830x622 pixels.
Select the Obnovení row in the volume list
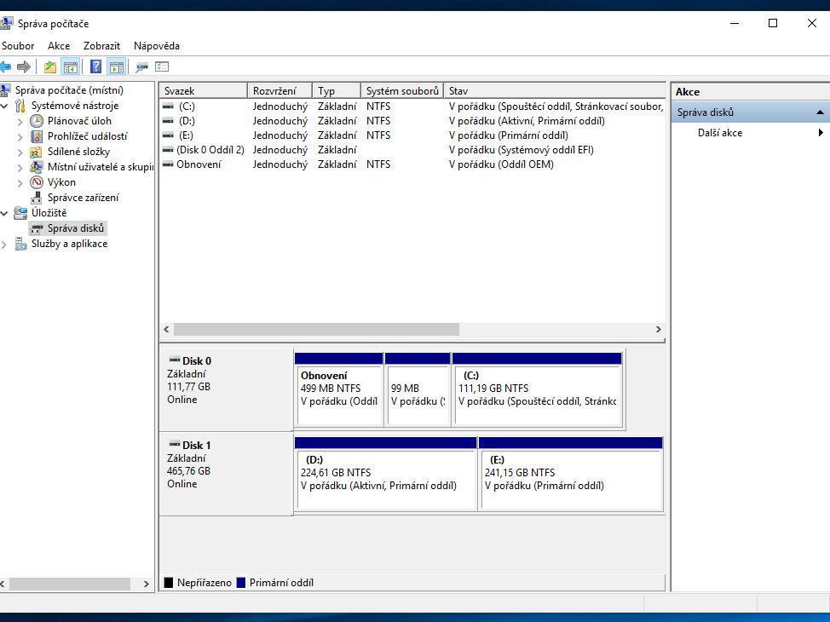pyautogui.click(x=198, y=164)
